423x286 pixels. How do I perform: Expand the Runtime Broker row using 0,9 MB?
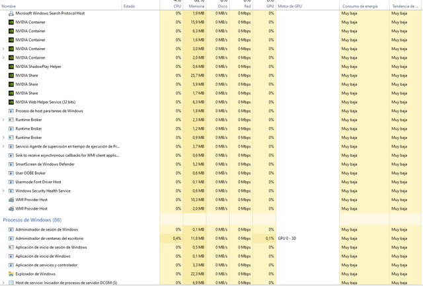(x=3, y=138)
